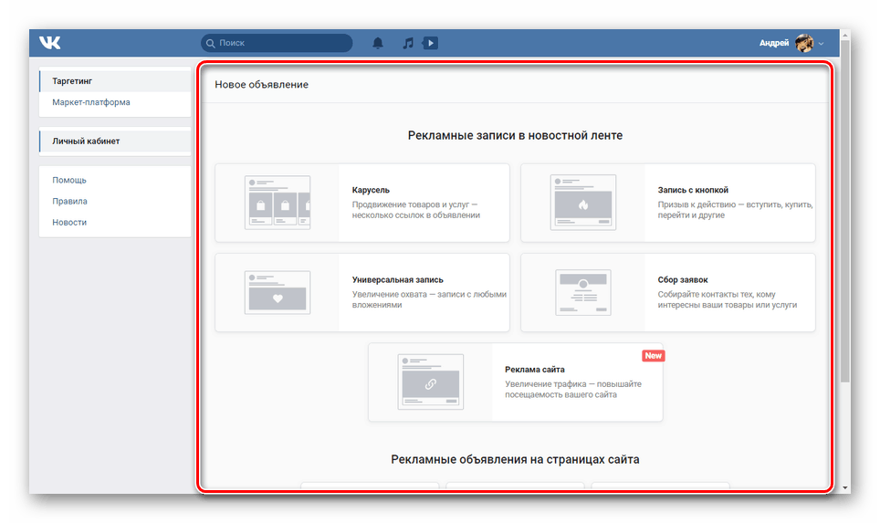Open the notifications bell
The image size is (880, 523).
(378, 43)
